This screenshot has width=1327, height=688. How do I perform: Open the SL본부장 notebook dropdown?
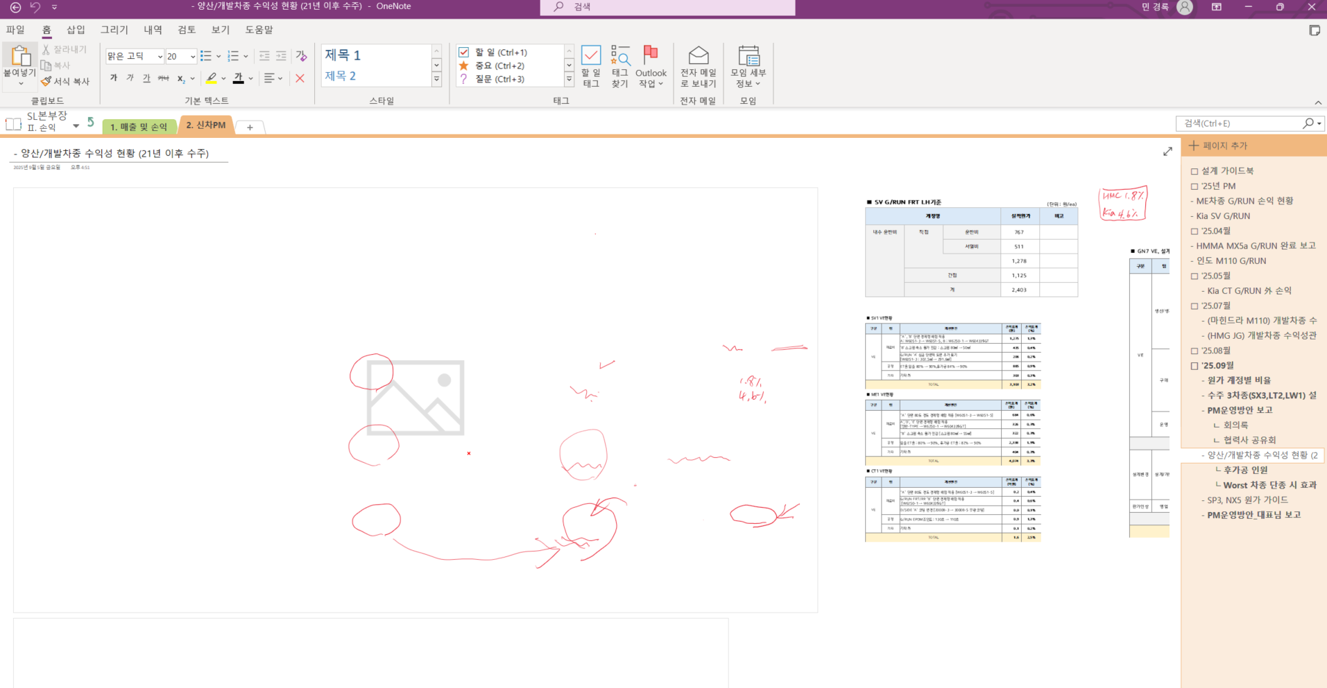point(76,125)
